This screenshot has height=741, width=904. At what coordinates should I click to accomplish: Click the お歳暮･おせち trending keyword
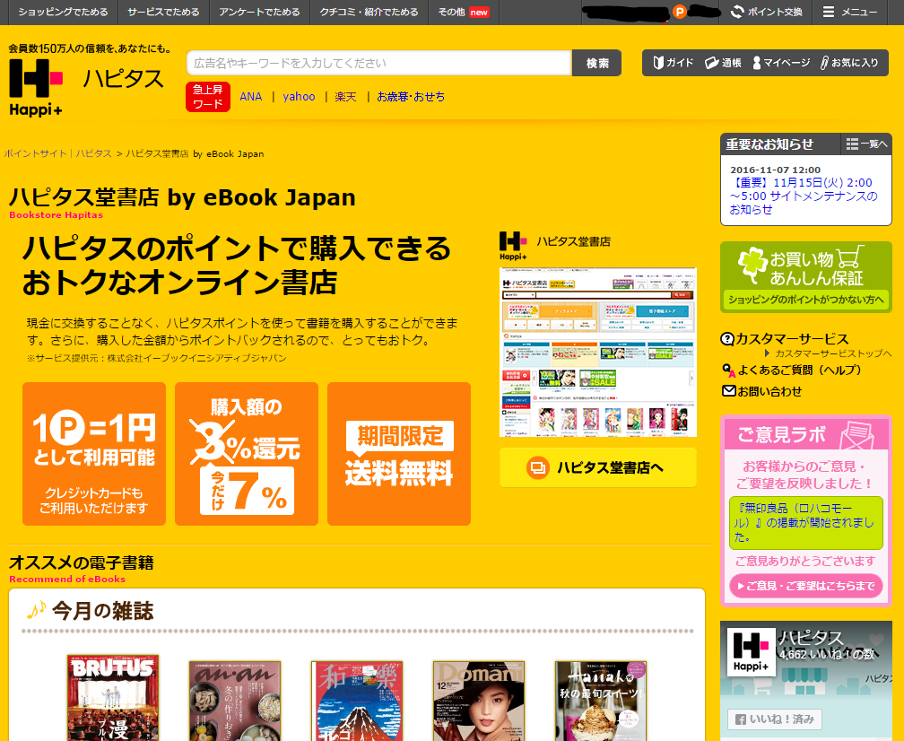point(411,97)
